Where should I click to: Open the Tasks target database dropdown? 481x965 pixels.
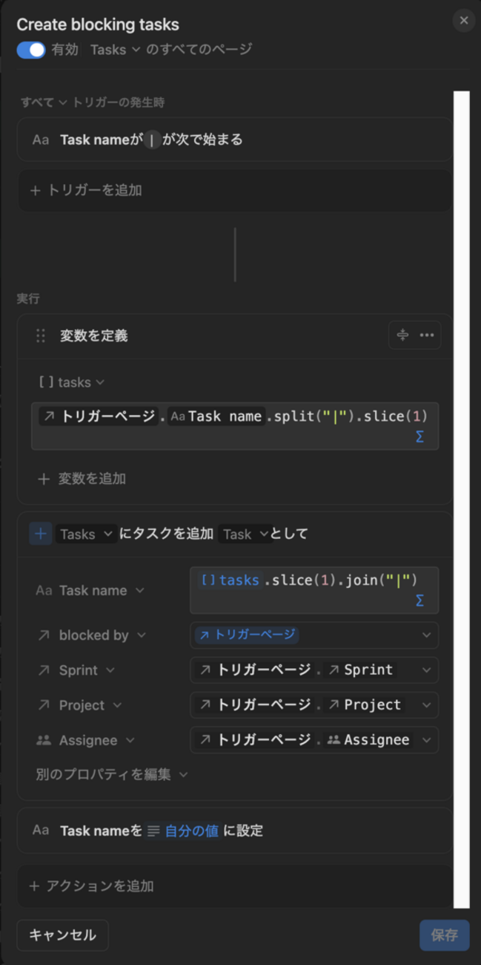[86, 534]
